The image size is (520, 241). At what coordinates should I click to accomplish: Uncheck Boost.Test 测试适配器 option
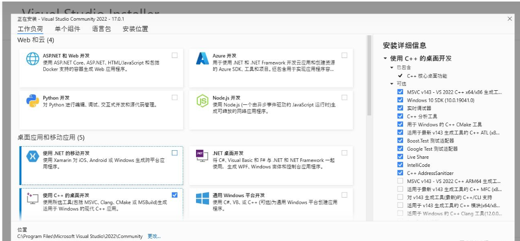click(400, 141)
